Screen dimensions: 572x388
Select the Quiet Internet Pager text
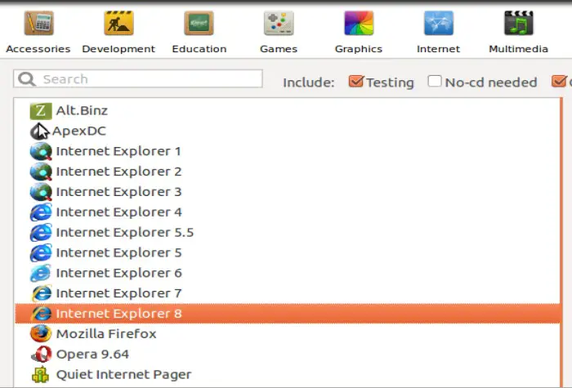coord(123,375)
